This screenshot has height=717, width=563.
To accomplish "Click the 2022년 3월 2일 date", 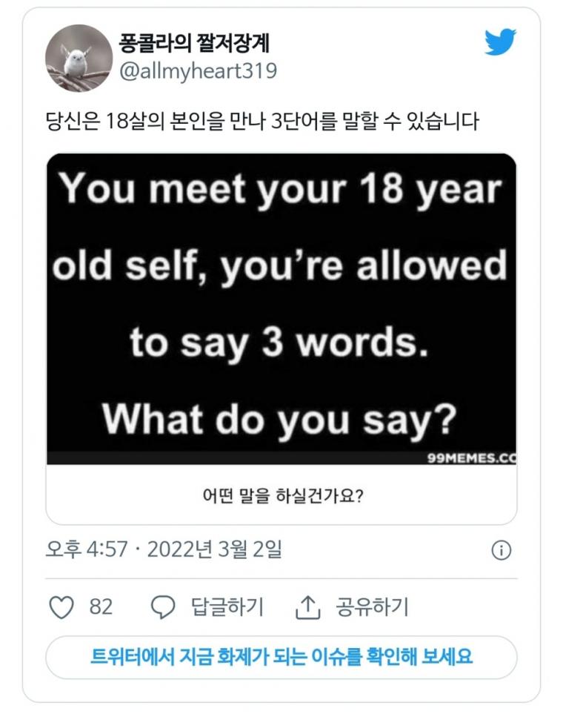I will (215, 550).
